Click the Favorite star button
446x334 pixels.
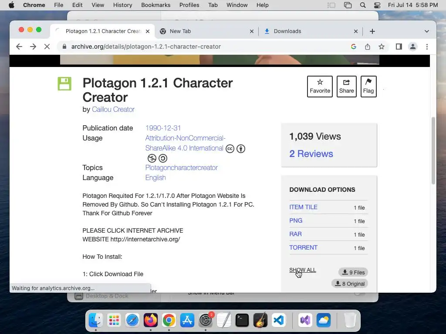[x=320, y=87]
